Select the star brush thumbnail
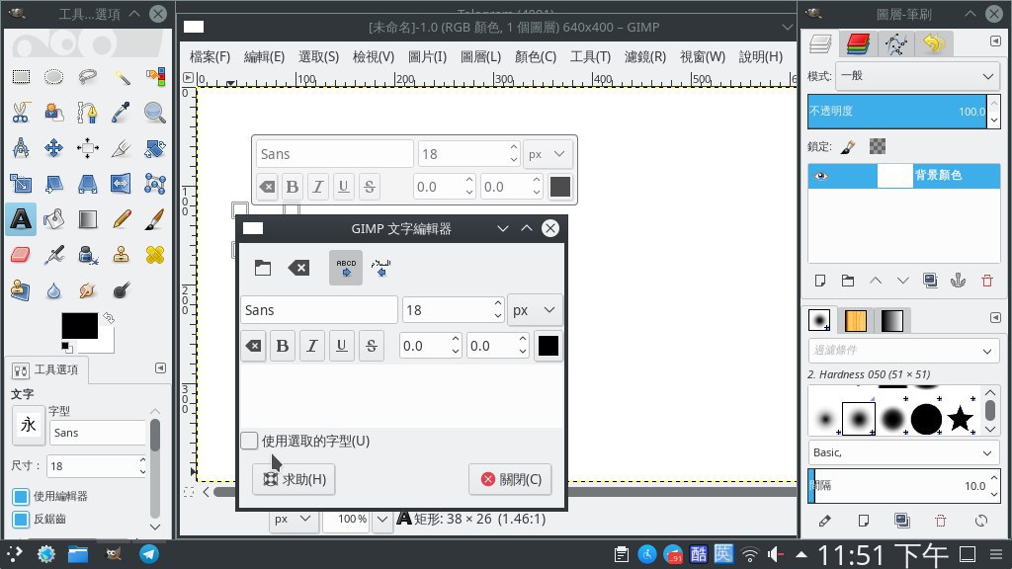The image size is (1012, 569). coord(961,419)
